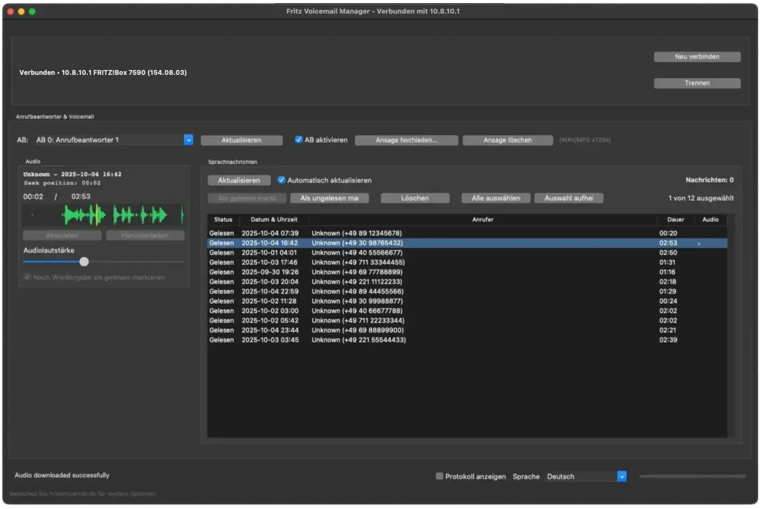Open the AB Anrufbeantworter selection dropdown
The width and height of the screenshot is (761, 509).
coord(188,140)
